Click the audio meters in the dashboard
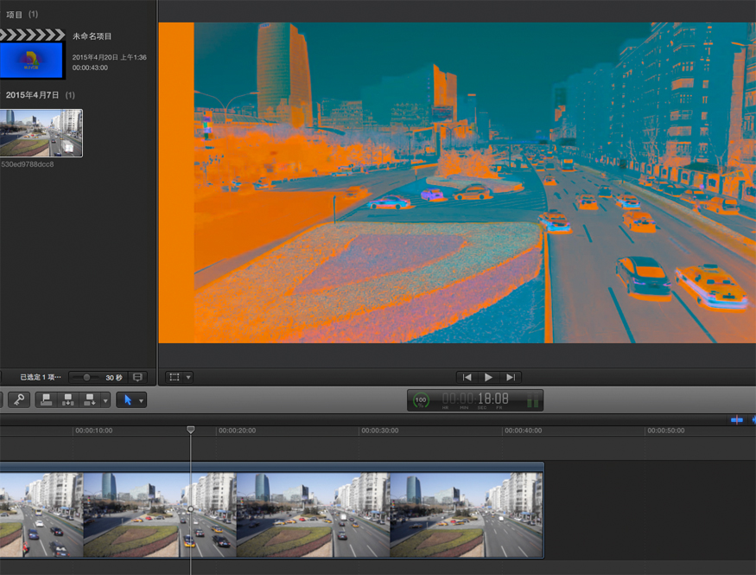The height and width of the screenshot is (575, 756). coord(532,400)
